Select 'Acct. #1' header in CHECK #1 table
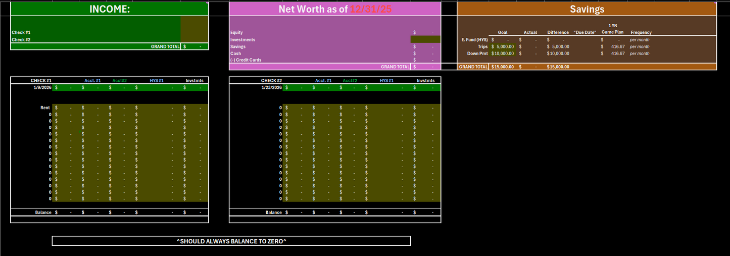Screen dimensions: 730x256 point(92,80)
